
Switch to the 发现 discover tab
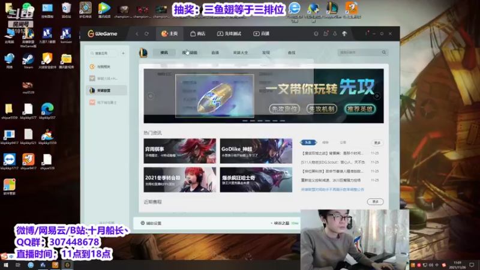tap(266, 53)
